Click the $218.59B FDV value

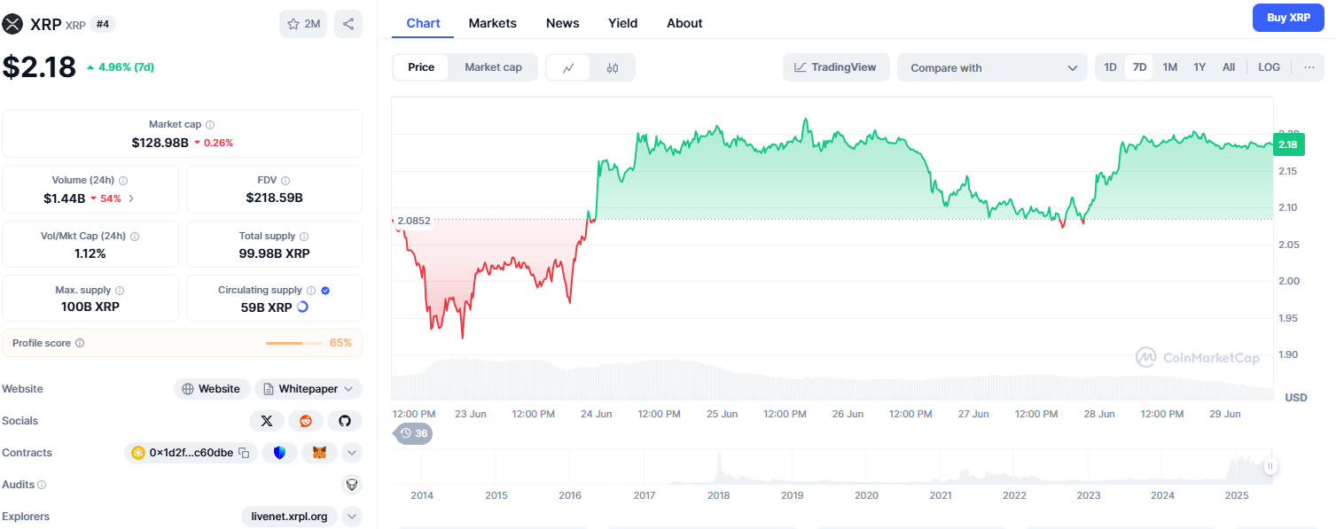[275, 198]
